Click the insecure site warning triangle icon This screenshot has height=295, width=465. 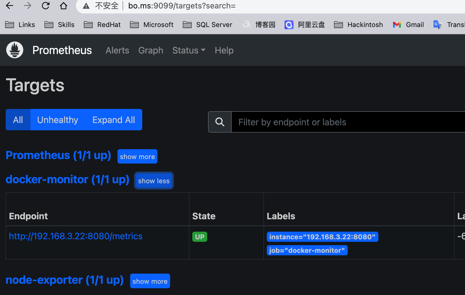86,6
